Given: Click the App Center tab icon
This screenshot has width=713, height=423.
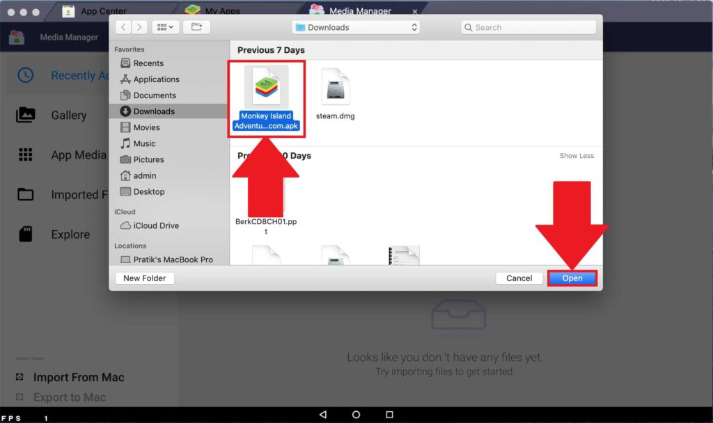Looking at the screenshot, I should point(68,11).
